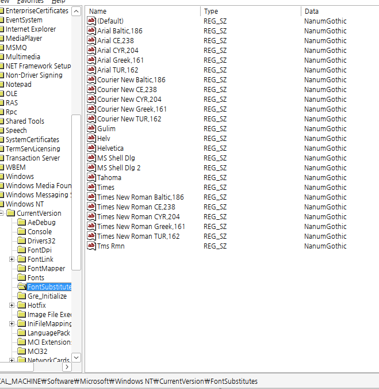Click the Gre_Initialize folder icon
379x389 pixels.
click(x=21, y=296)
